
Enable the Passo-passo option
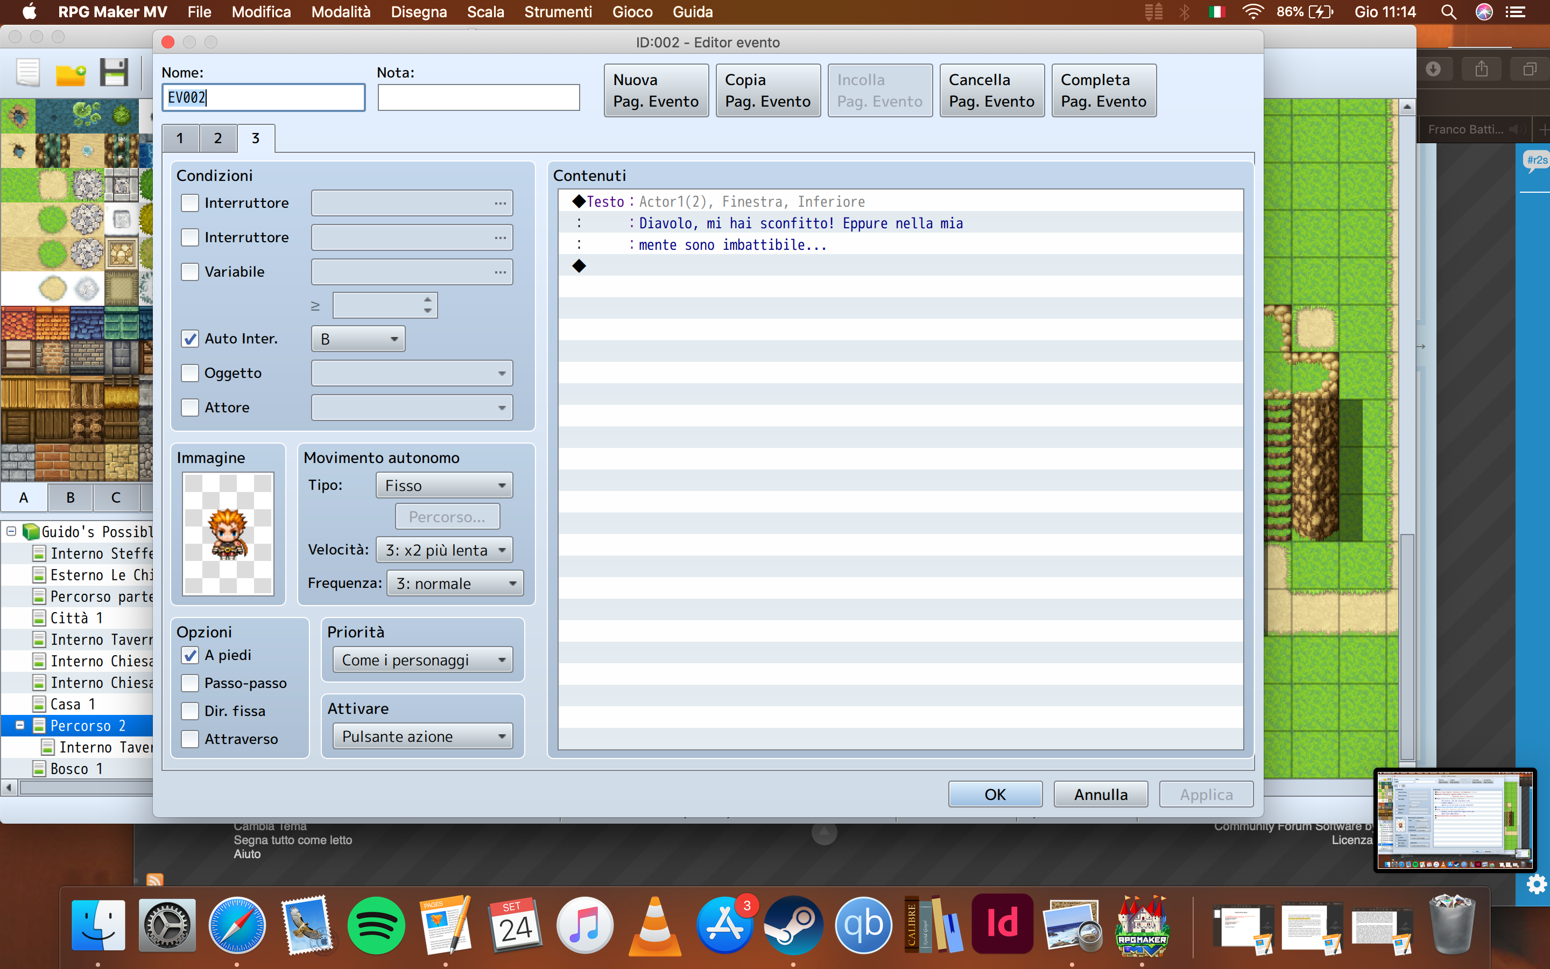coord(190,683)
